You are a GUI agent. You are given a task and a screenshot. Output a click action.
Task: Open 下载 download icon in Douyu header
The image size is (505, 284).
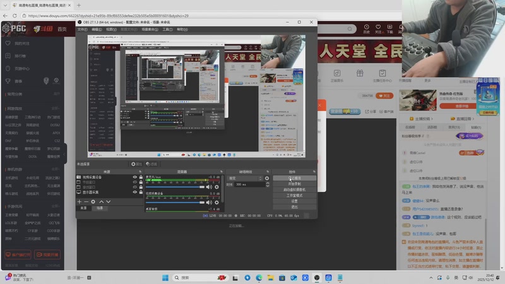pyautogui.click(x=389, y=28)
